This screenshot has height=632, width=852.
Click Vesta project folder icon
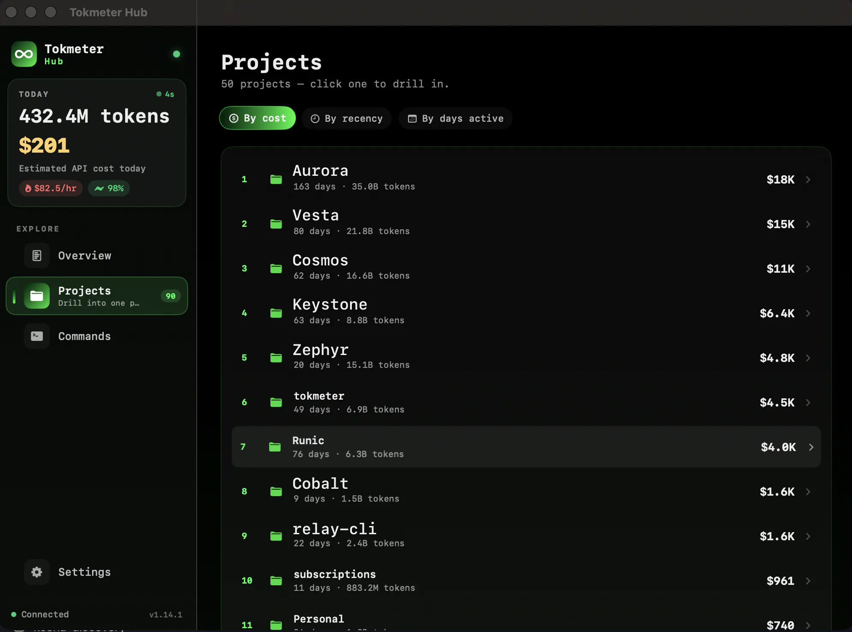tap(276, 224)
